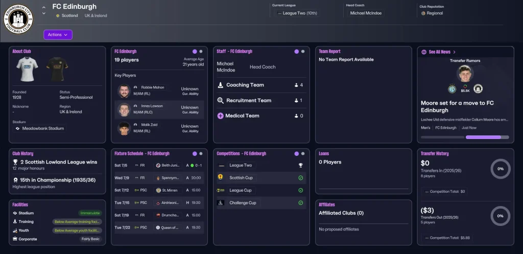
Task: Select grey dot in Fixture Schedule panel
Action: [x=201, y=153]
